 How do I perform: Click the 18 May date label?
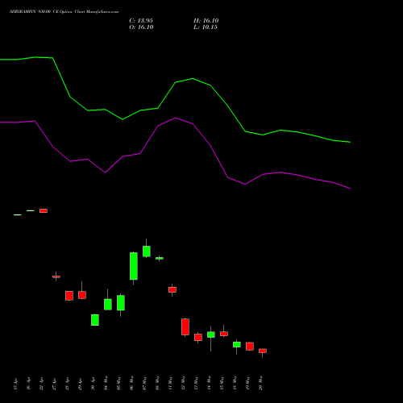(235, 383)
